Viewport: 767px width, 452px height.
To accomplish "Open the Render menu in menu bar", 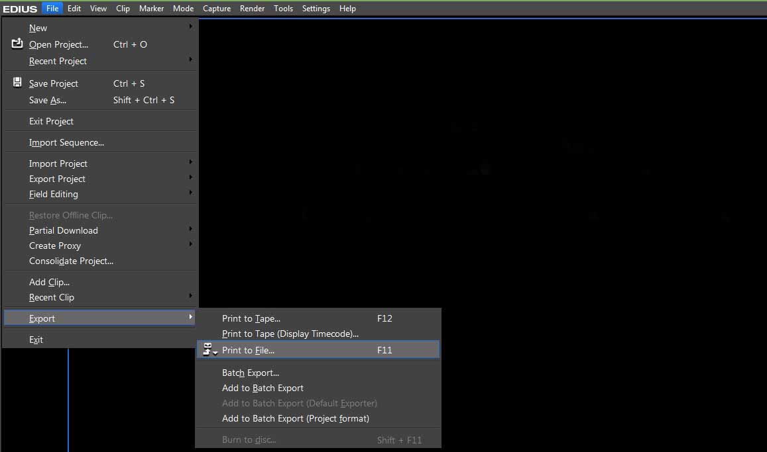I will pyautogui.click(x=252, y=9).
